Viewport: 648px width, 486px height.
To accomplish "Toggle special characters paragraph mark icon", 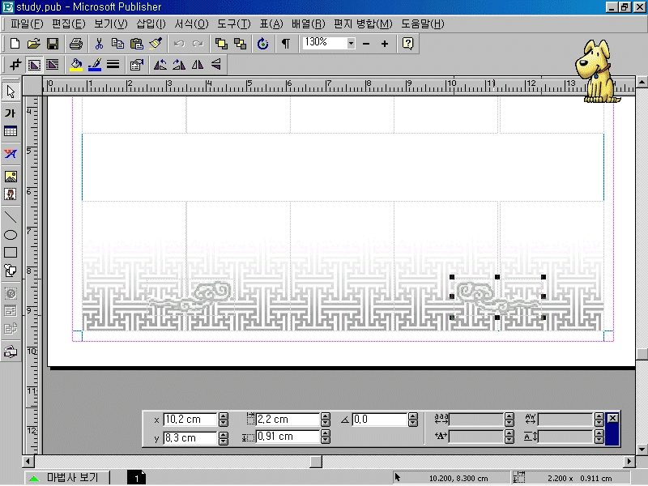I will point(286,44).
